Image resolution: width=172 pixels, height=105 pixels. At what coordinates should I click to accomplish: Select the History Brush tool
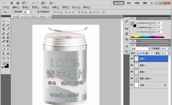click(x=8, y=37)
